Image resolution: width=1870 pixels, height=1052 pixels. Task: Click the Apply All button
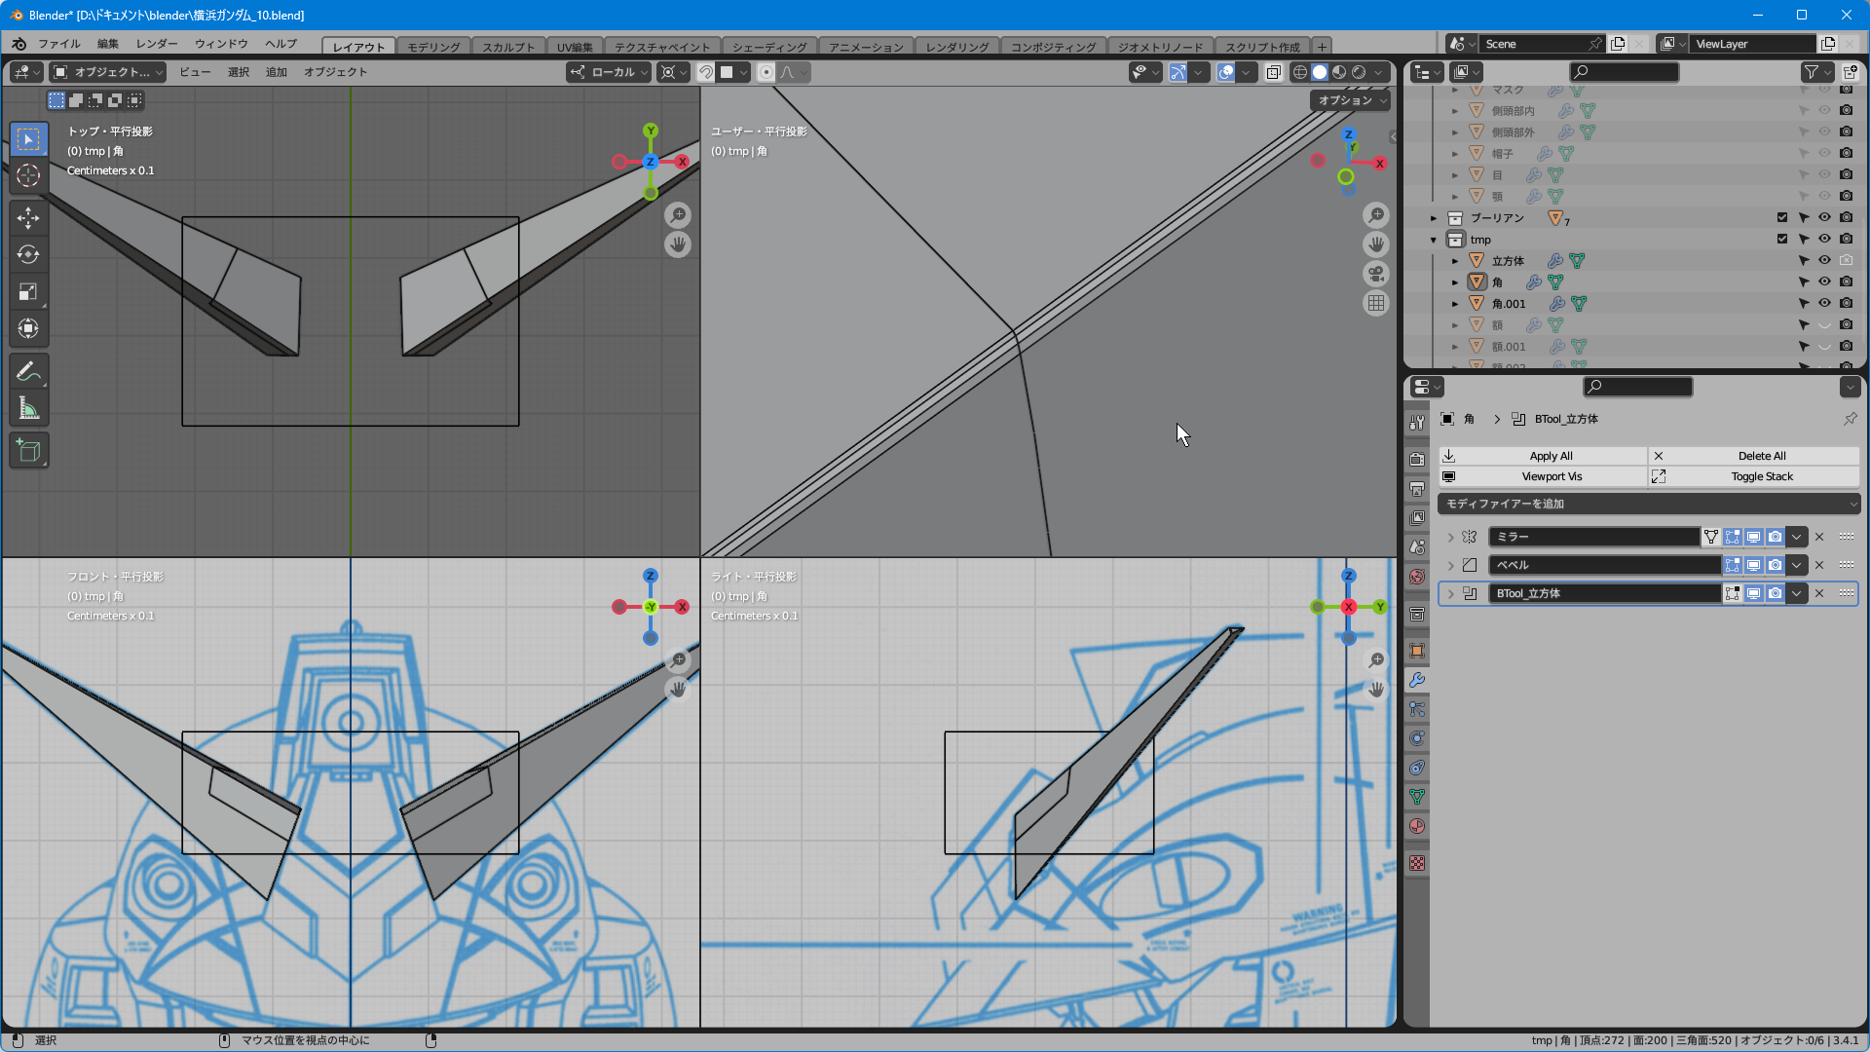pyautogui.click(x=1551, y=456)
